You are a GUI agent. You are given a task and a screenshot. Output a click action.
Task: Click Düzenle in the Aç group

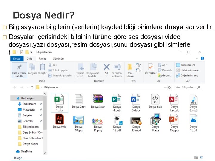click(x=165, y=70)
